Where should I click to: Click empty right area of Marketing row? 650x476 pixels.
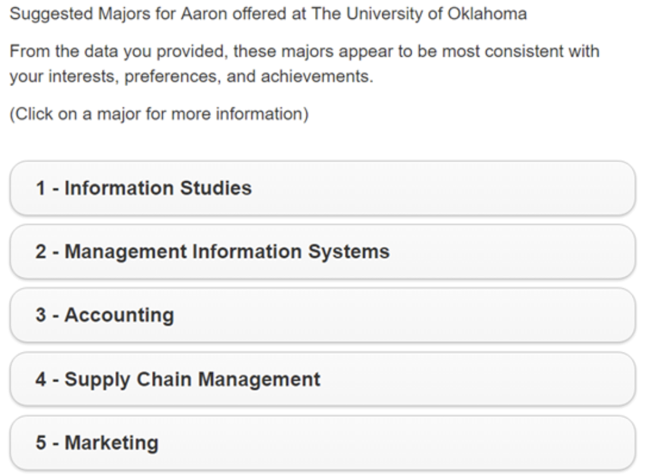508,443
